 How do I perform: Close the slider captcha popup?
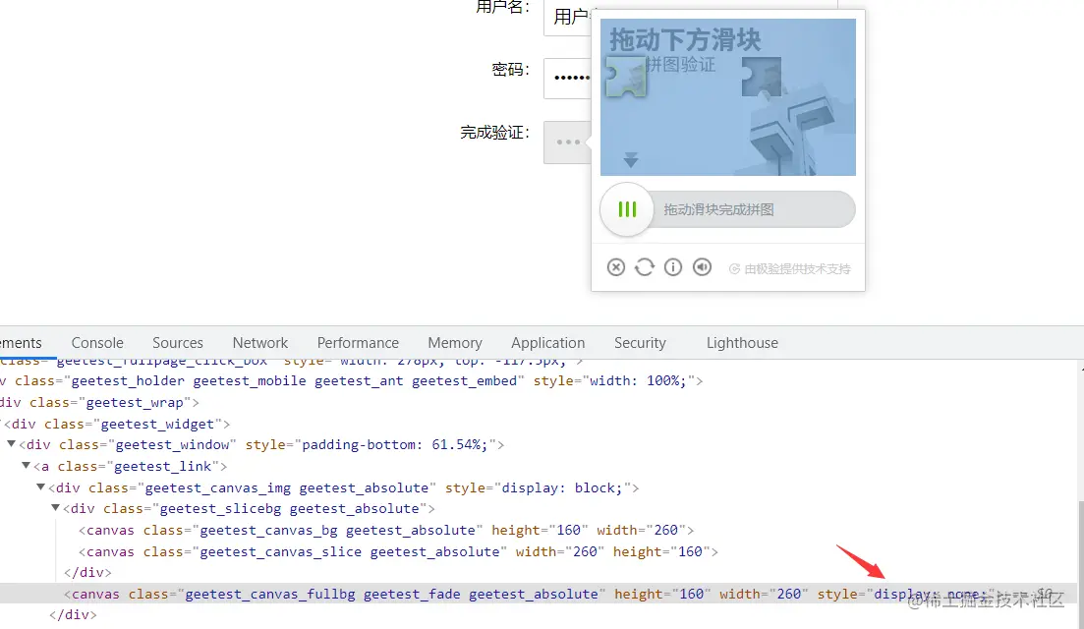point(616,266)
